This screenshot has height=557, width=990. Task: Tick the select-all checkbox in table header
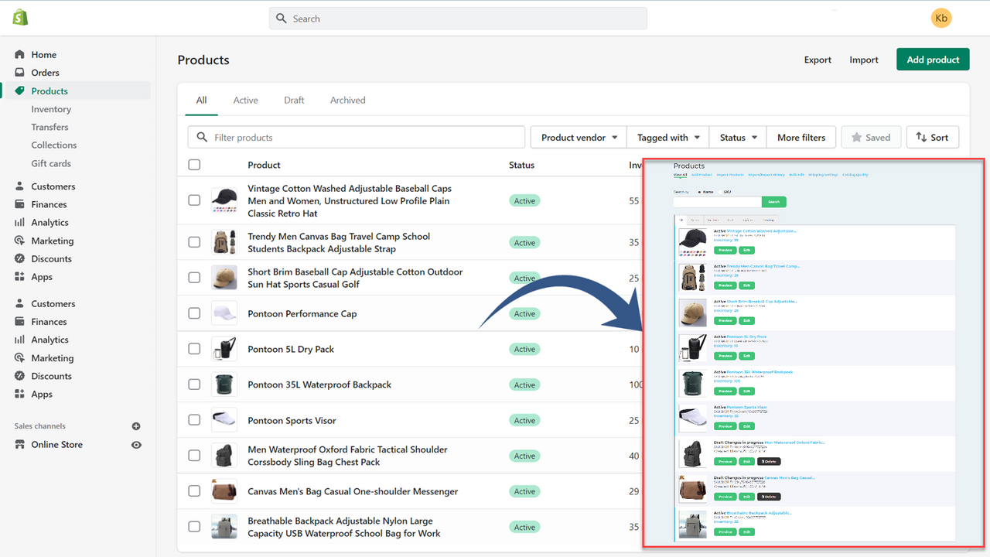point(194,165)
